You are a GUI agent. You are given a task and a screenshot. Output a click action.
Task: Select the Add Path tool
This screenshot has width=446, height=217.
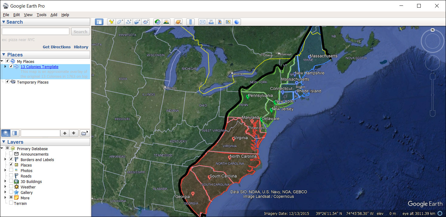129,22
